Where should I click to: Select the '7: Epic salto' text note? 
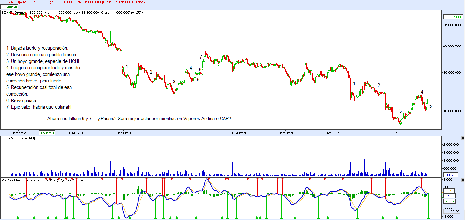[39, 107]
